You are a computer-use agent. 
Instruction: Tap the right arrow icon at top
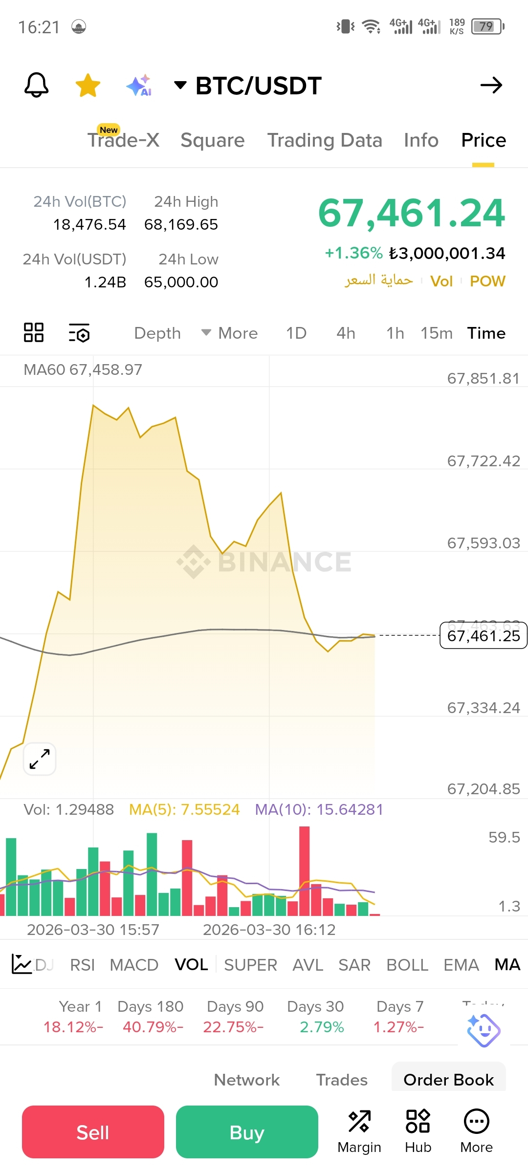pyautogui.click(x=491, y=85)
